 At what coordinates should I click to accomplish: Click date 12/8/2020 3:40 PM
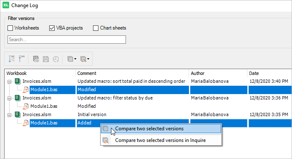[269, 81]
